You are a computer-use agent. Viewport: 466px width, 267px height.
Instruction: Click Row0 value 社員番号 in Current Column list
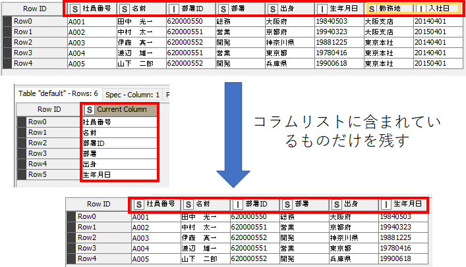pos(119,122)
